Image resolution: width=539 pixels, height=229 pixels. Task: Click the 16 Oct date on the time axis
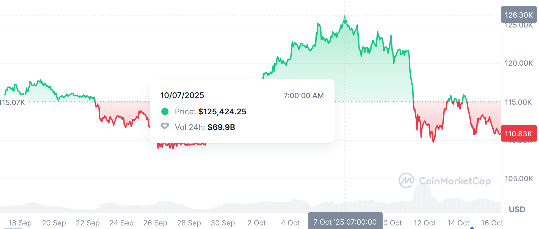point(492,223)
